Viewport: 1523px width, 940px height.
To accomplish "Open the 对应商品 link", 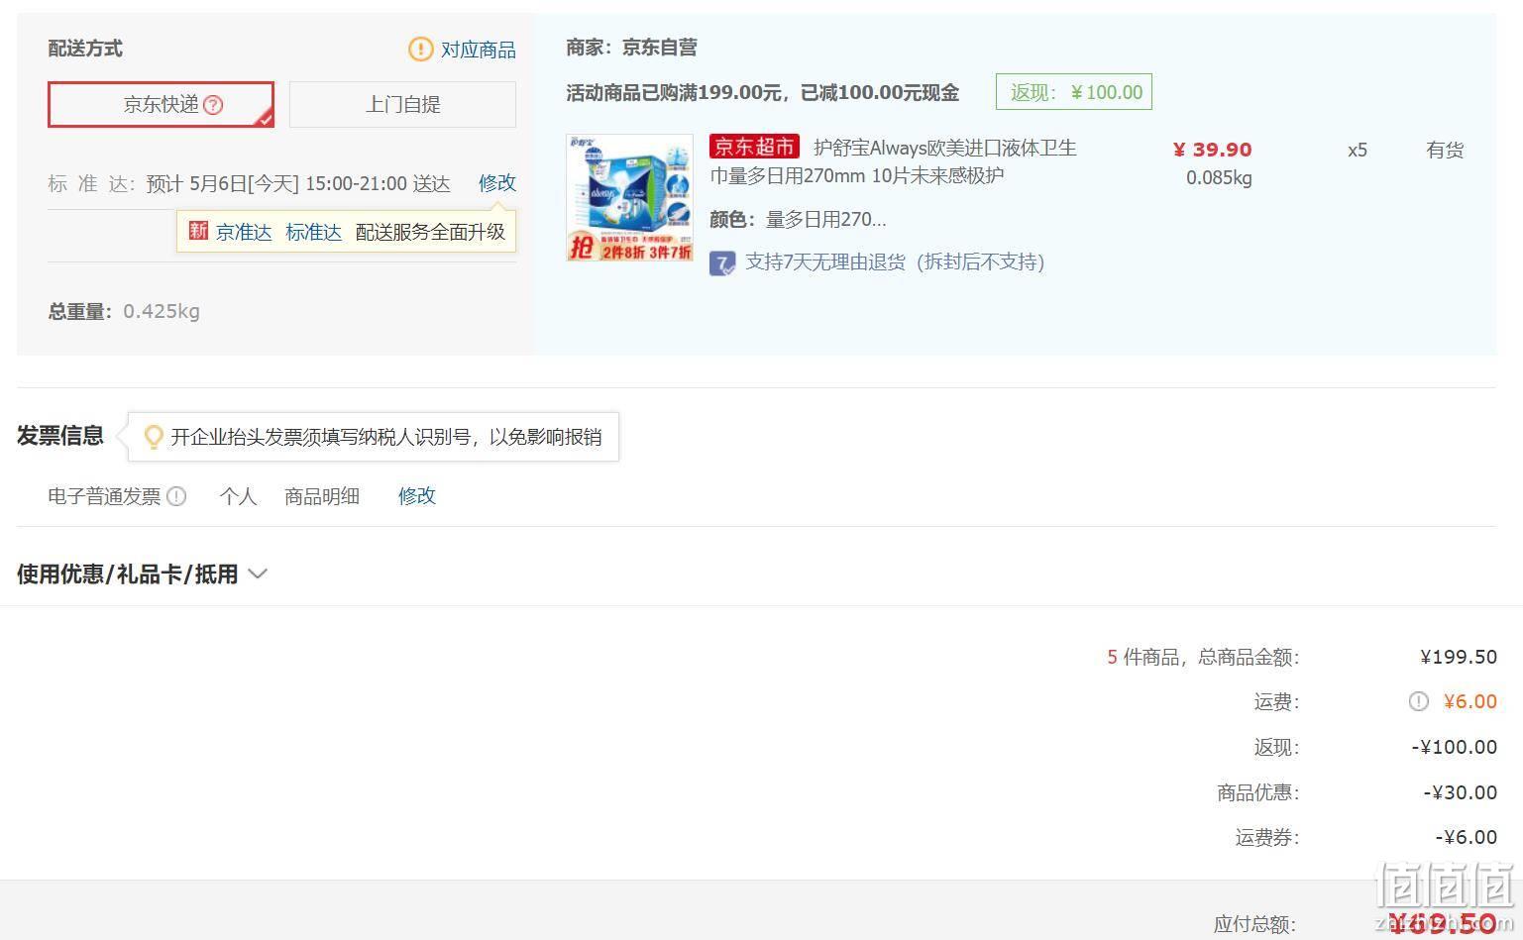I will coord(478,50).
